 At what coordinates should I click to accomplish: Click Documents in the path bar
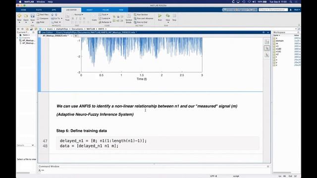pos(77,29)
